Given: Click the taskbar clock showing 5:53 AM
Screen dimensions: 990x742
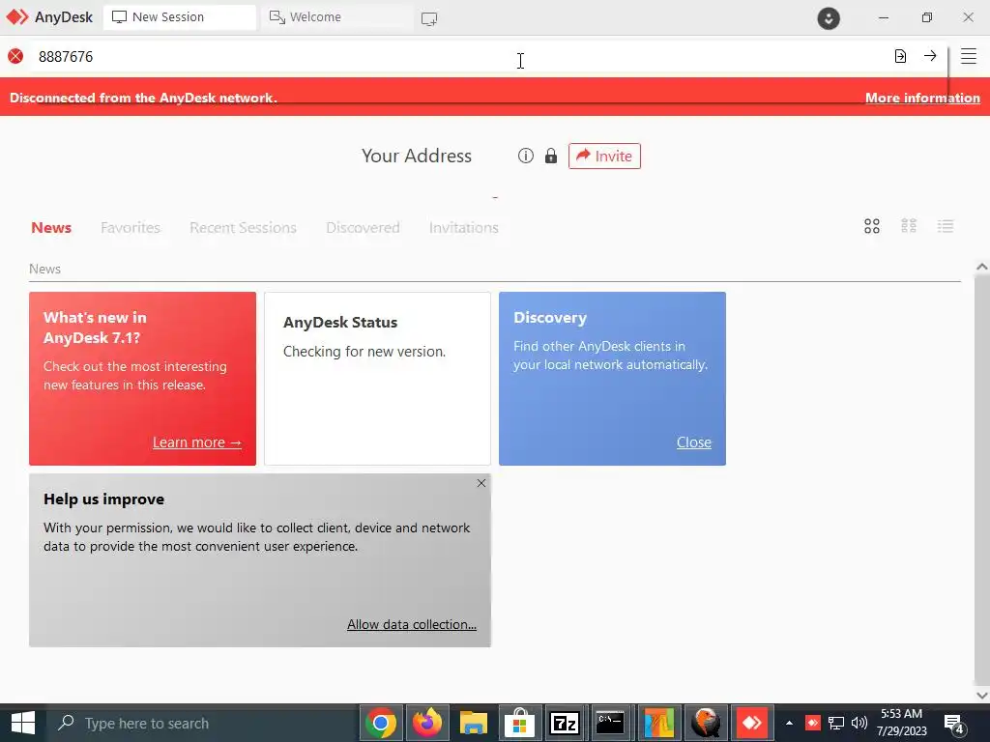Looking at the screenshot, I should (x=902, y=723).
